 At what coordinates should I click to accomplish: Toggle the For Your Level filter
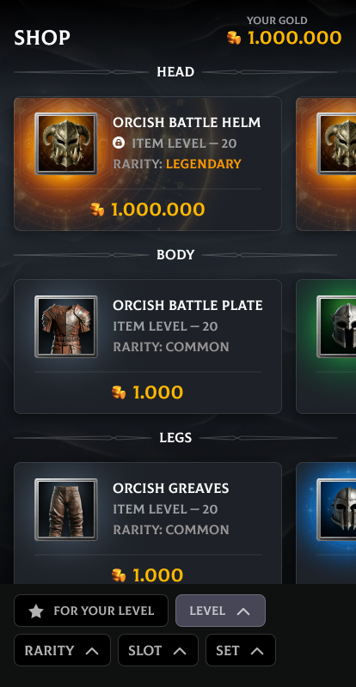click(x=91, y=611)
